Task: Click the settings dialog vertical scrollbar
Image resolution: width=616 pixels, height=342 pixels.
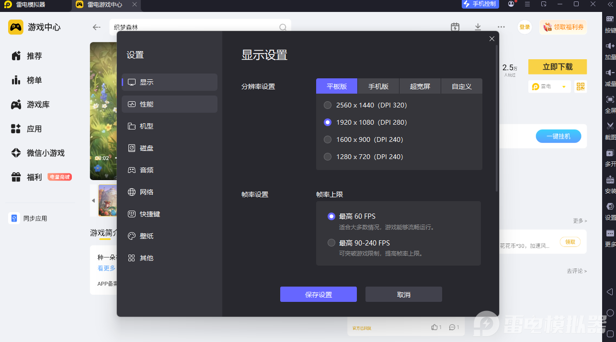Action: click(x=497, y=118)
